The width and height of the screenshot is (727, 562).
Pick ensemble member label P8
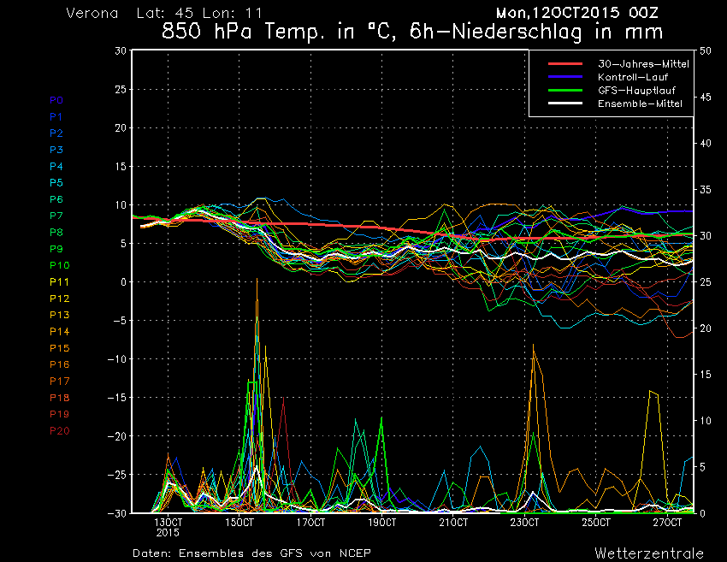point(56,233)
